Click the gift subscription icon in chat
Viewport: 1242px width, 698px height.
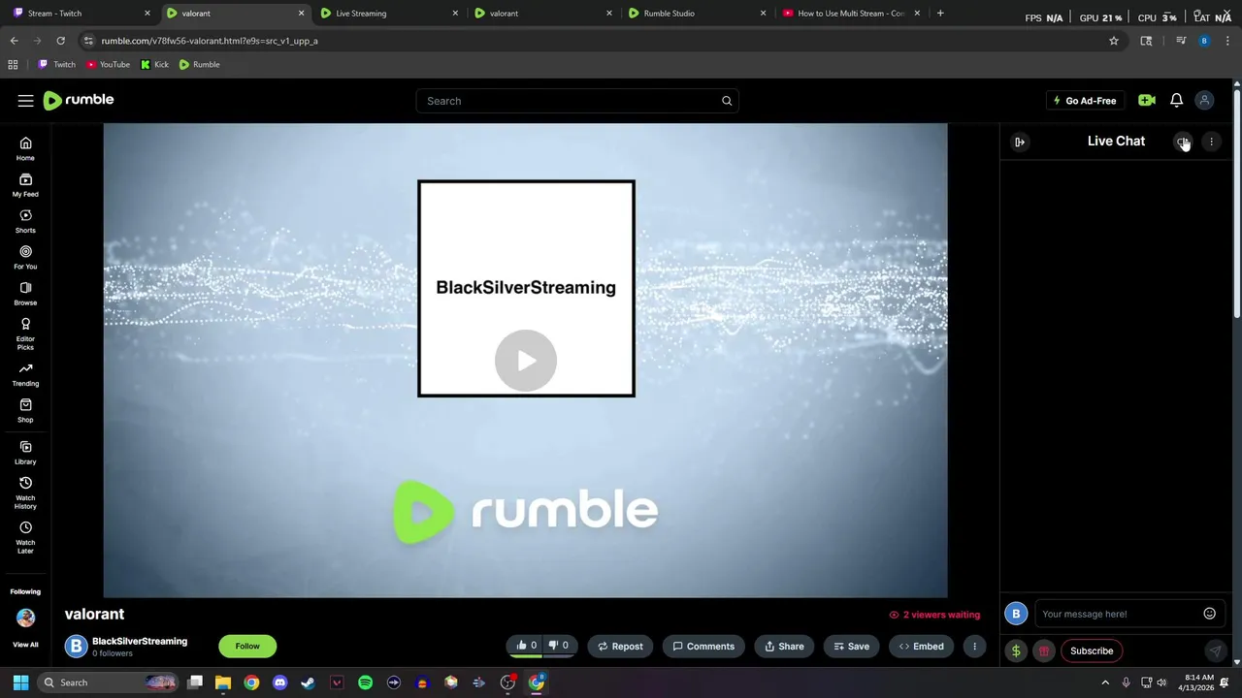pyautogui.click(x=1044, y=651)
